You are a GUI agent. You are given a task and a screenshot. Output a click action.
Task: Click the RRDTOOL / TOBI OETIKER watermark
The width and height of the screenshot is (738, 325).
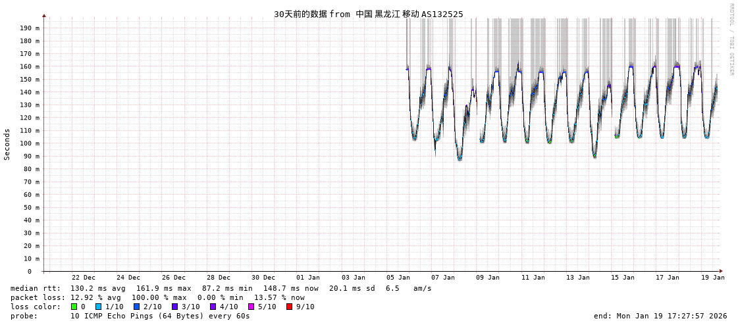[x=731, y=39]
